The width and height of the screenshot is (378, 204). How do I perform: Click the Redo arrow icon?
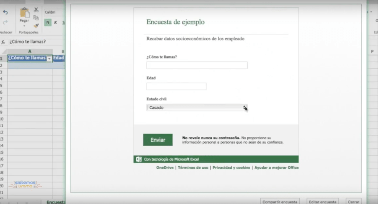point(5,22)
